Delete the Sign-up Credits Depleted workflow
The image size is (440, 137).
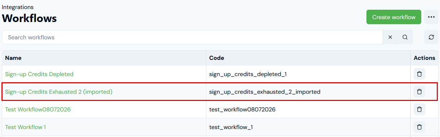pos(419,74)
